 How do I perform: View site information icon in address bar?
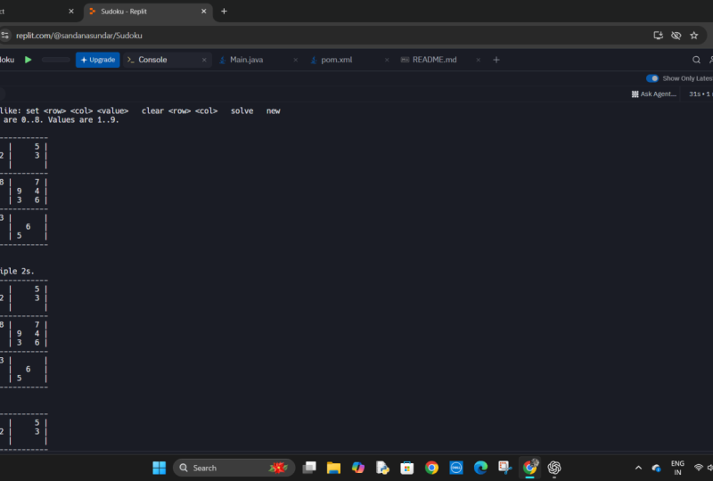(x=5, y=36)
